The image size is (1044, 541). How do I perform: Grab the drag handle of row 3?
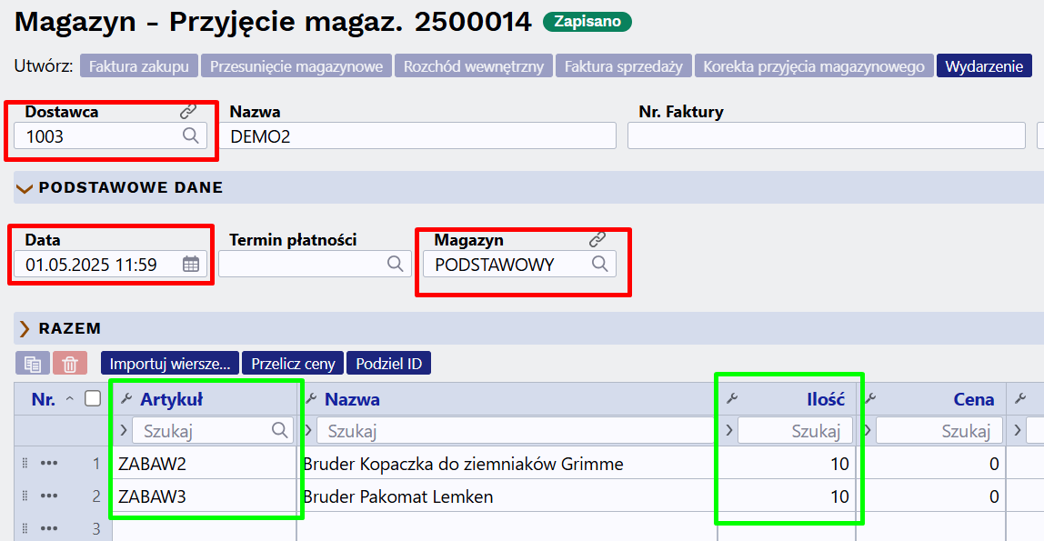point(25,528)
